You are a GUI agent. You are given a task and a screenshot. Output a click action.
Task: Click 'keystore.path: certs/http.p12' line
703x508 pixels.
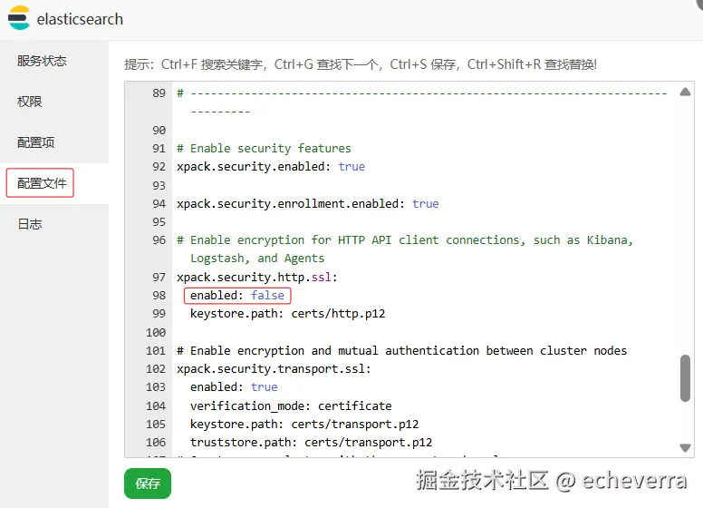(287, 313)
